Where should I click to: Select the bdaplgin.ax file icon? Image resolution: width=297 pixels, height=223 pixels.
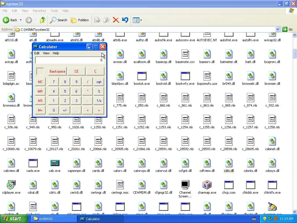[11, 76]
